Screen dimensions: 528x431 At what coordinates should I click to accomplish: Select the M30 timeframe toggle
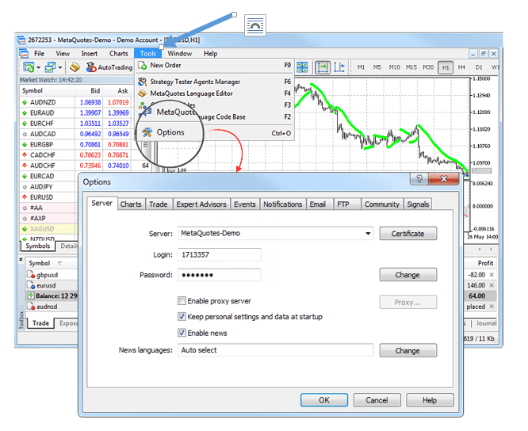pyautogui.click(x=428, y=67)
